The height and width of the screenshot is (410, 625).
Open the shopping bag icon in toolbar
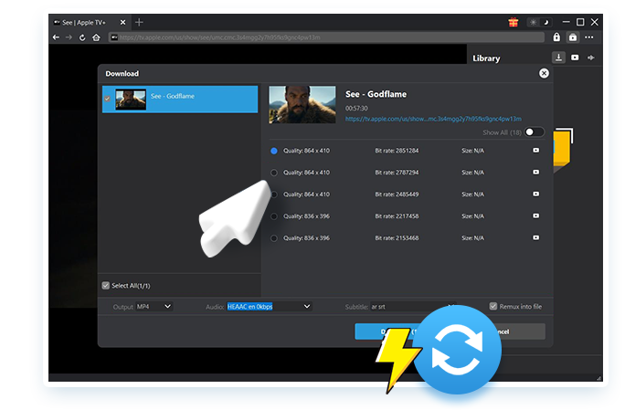click(x=573, y=37)
